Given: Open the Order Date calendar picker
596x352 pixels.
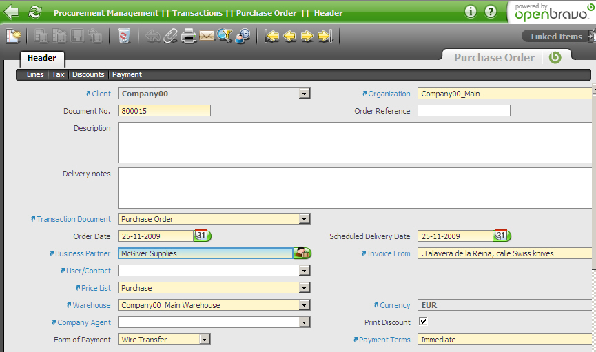Looking at the screenshot, I should click(203, 236).
